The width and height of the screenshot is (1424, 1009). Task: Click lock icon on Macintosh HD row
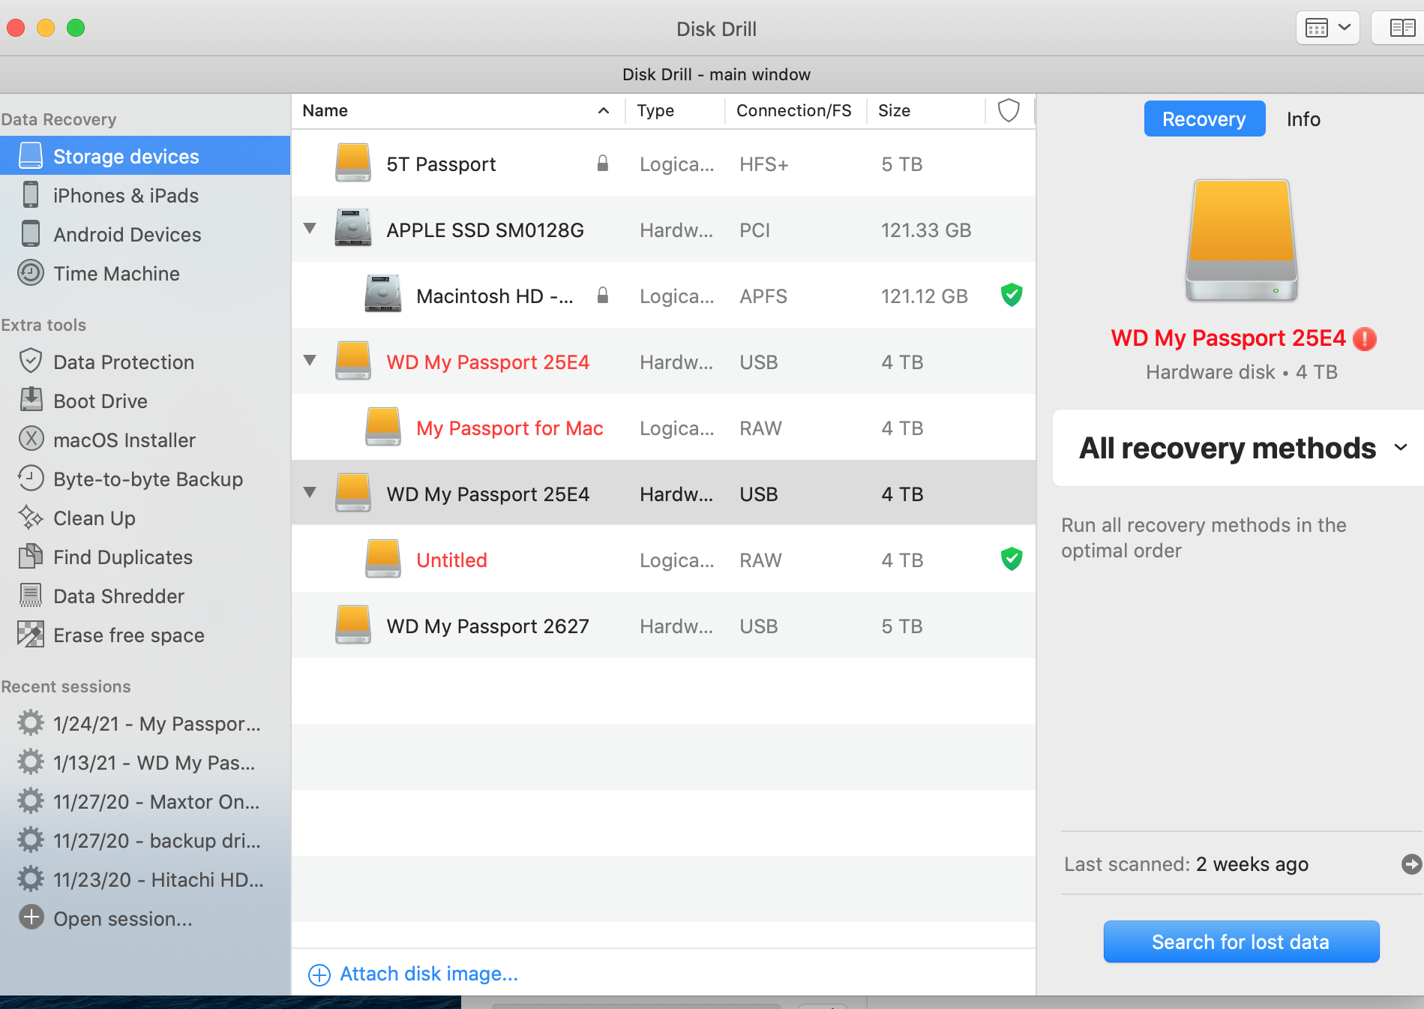click(602, 295)
